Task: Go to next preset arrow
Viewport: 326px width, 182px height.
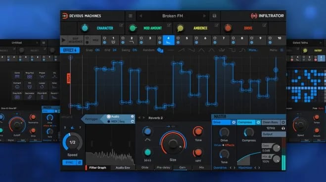Action: 204,16
